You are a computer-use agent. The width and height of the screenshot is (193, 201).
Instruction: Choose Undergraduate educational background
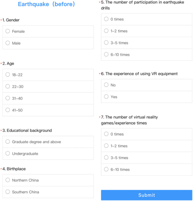point(8,154)
